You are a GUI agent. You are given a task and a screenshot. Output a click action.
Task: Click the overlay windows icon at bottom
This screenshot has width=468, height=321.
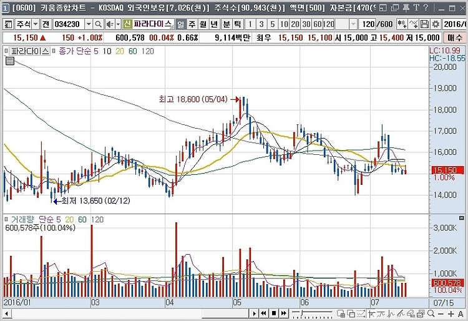[351, 314]
